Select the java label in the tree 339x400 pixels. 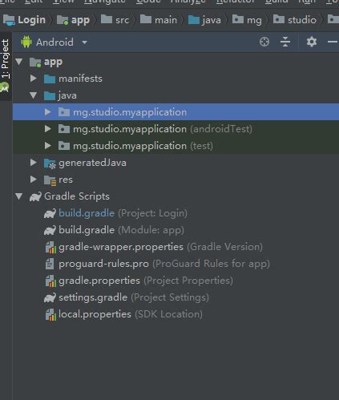(67, 95)
